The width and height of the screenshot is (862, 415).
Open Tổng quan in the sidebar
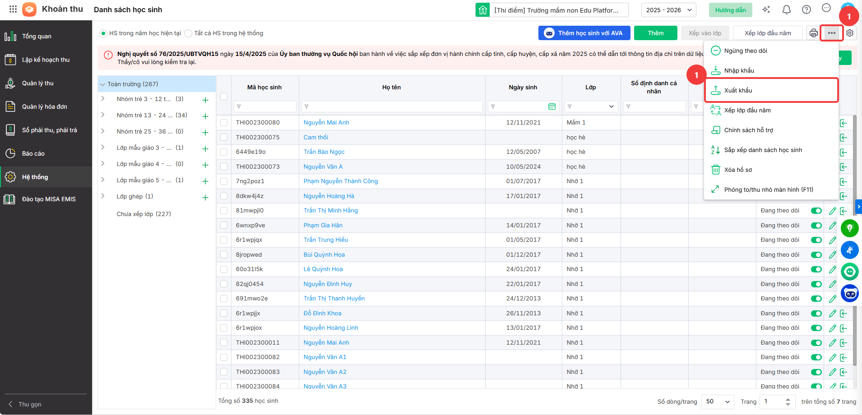click(46, 36)
